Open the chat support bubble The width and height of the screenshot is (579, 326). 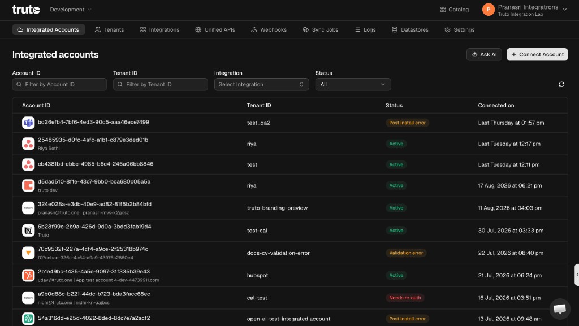click(560, 308)
